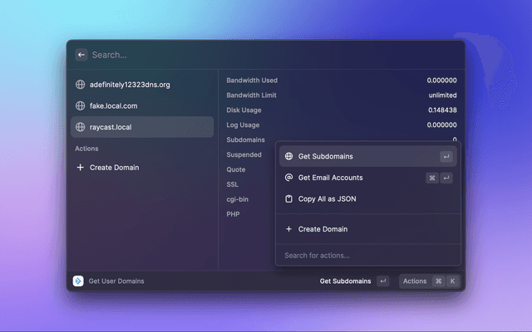Click the Bandwidth Limit unlimited value
Viewport: 532px width, 332px height.
click(x=441, y=95)
